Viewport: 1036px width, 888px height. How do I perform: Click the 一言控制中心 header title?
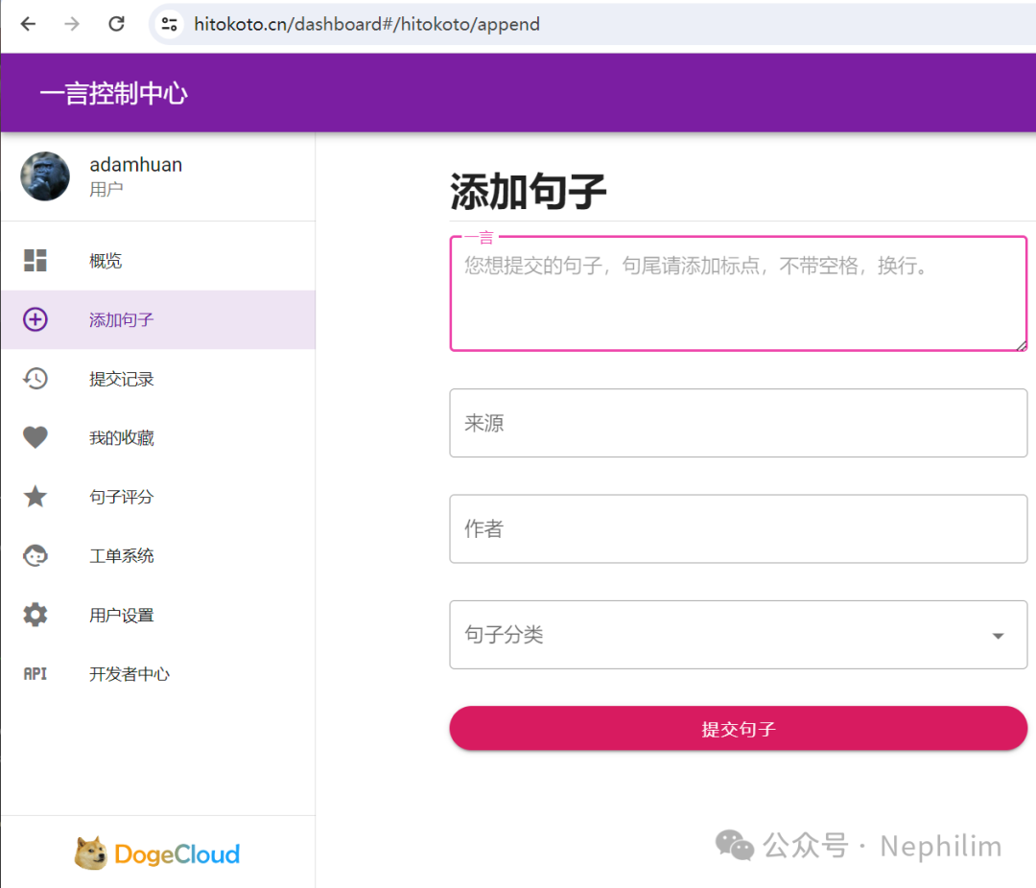[x=113, y=93]
